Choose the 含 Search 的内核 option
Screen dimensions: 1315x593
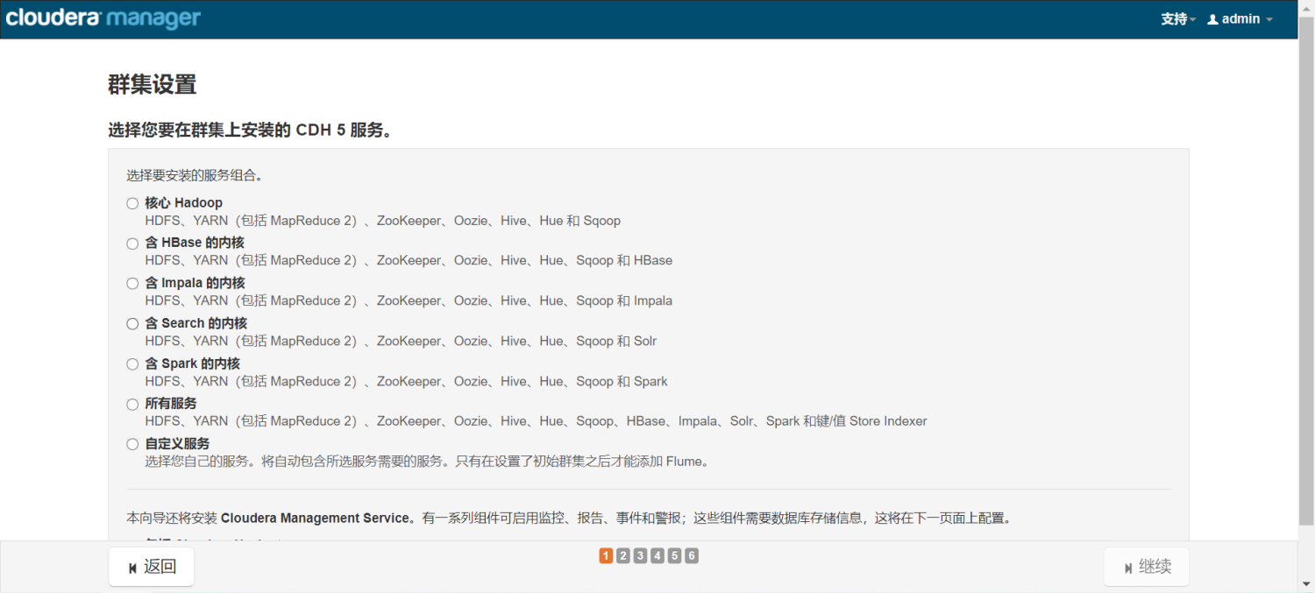click(132, 324)
